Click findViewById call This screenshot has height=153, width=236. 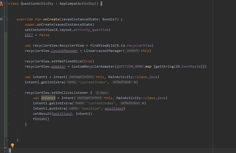click(x=102, y=45)
